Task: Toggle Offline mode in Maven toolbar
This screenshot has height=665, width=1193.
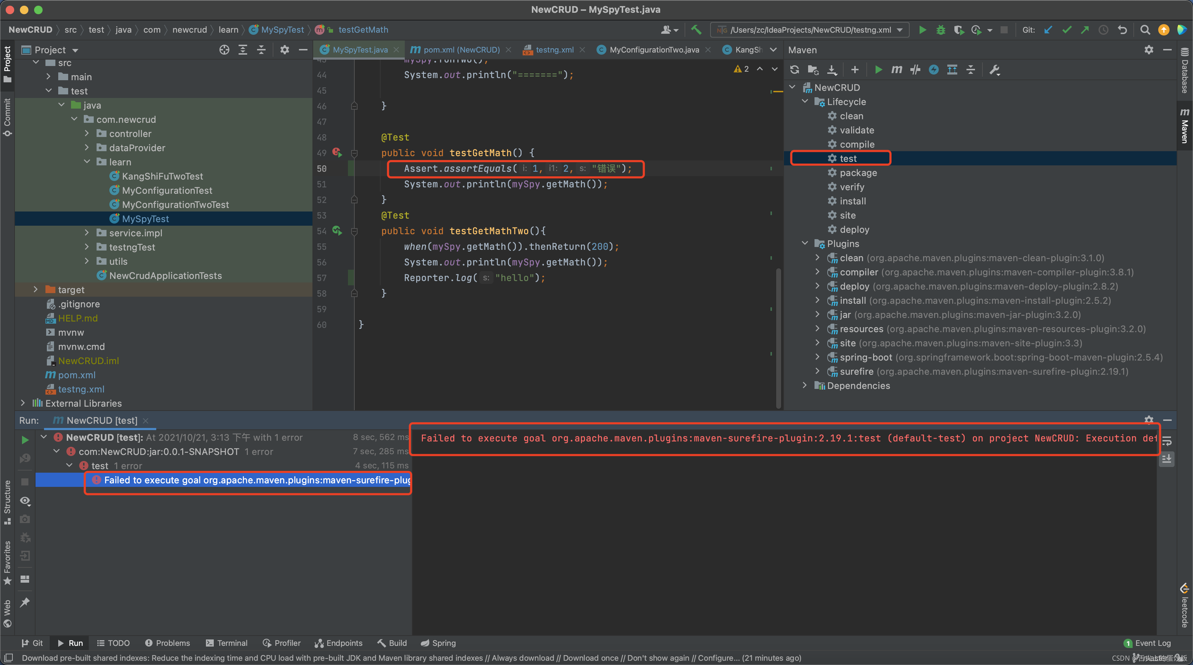Action: tap(915, 70)
